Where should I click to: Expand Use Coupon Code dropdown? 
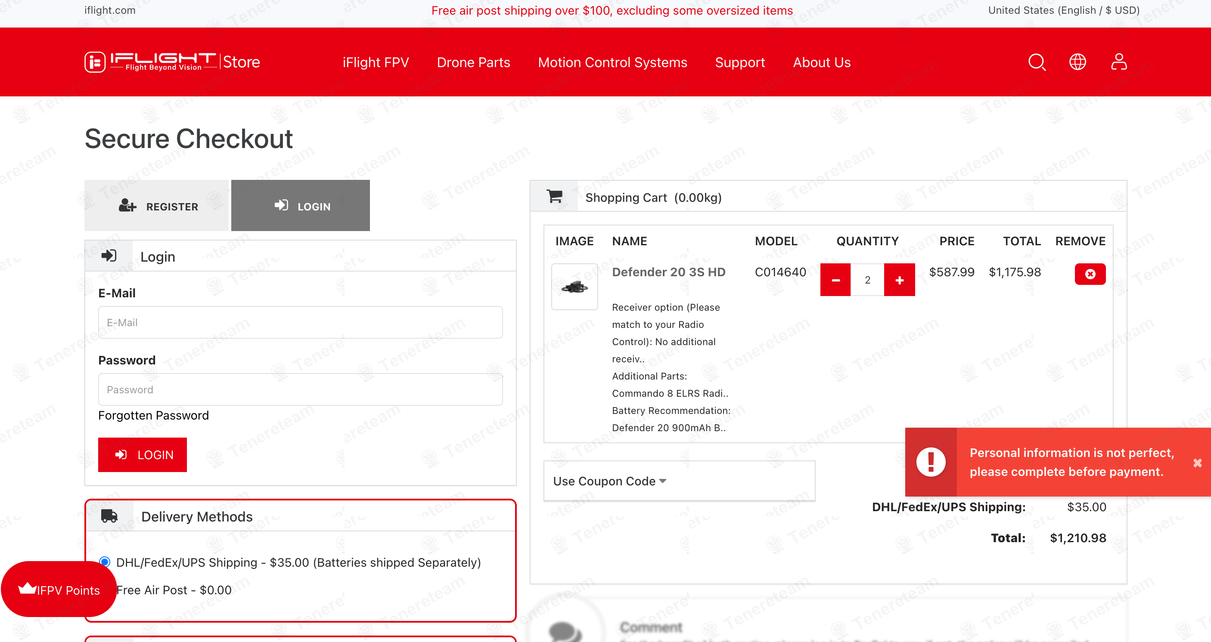[609, 481]
